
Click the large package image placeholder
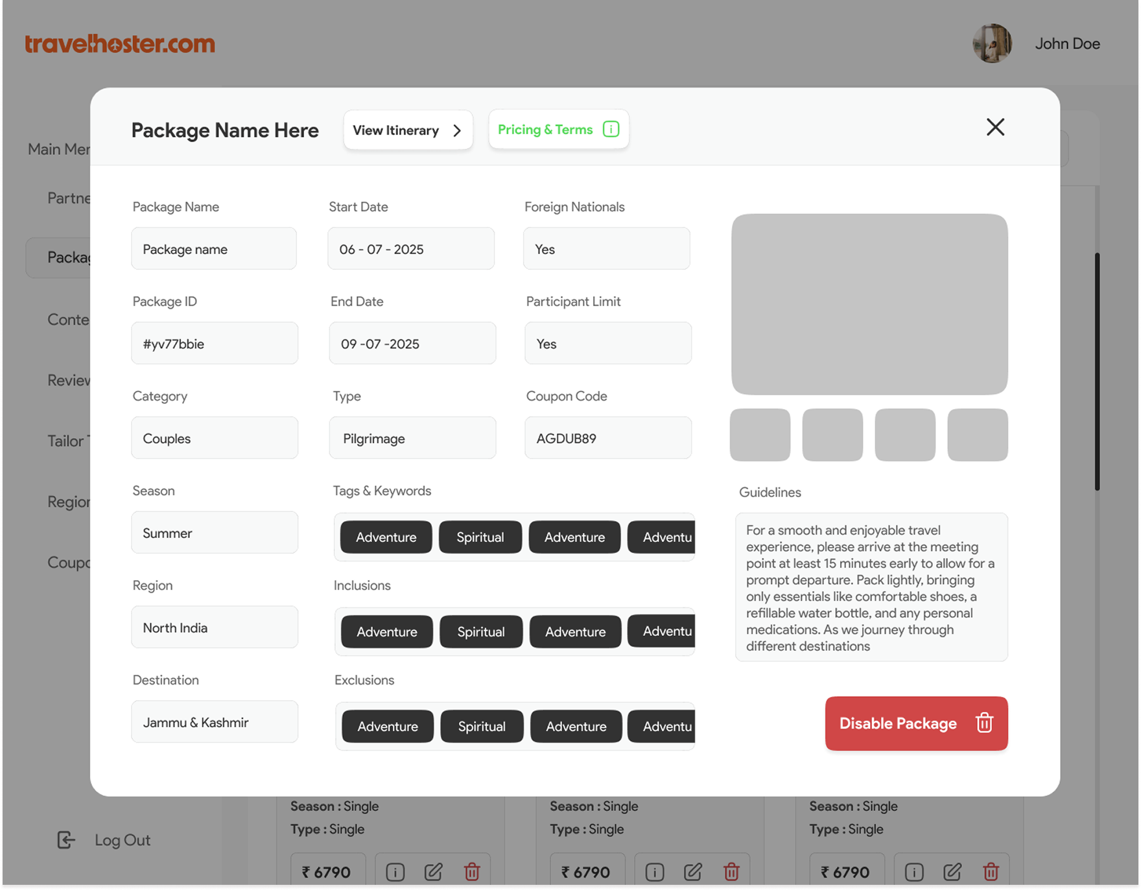[x=869, y=304]
